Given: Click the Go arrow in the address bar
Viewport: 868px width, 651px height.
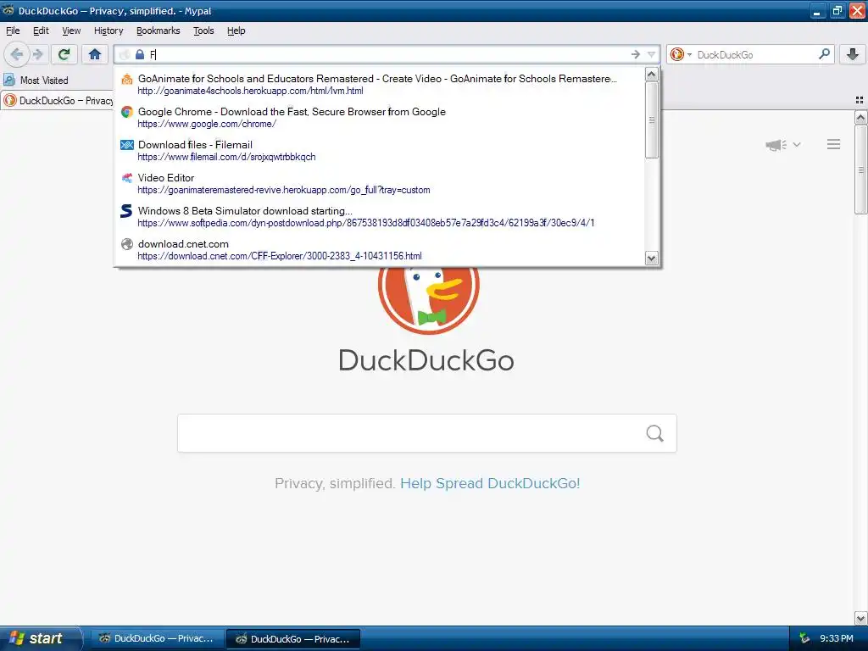Looking at the screenshot, I should (x=636, y=54).
